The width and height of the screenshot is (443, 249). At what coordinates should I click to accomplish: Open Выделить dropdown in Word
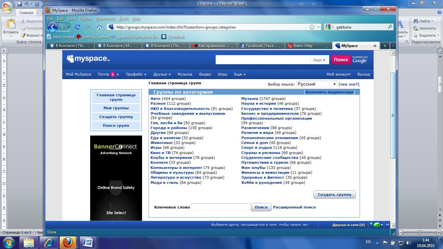point(426,35)
